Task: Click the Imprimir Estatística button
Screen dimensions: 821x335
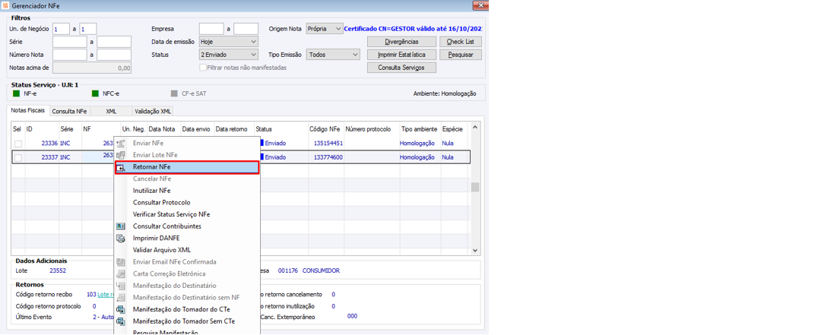Action: click(x=401, y=55)
